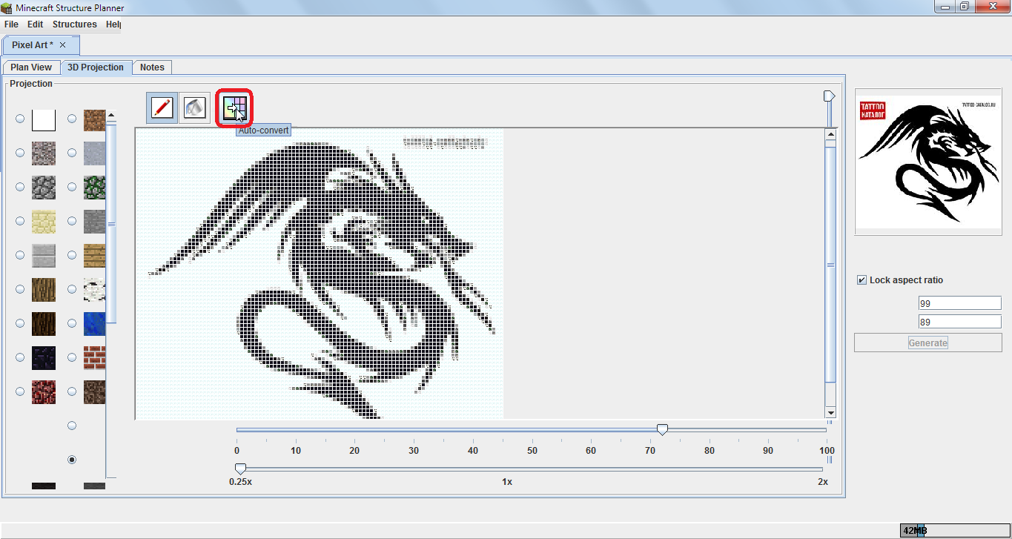The image size is (1012, 539).
Task: Switch to the 3D Projection tab
Action: 96,67
